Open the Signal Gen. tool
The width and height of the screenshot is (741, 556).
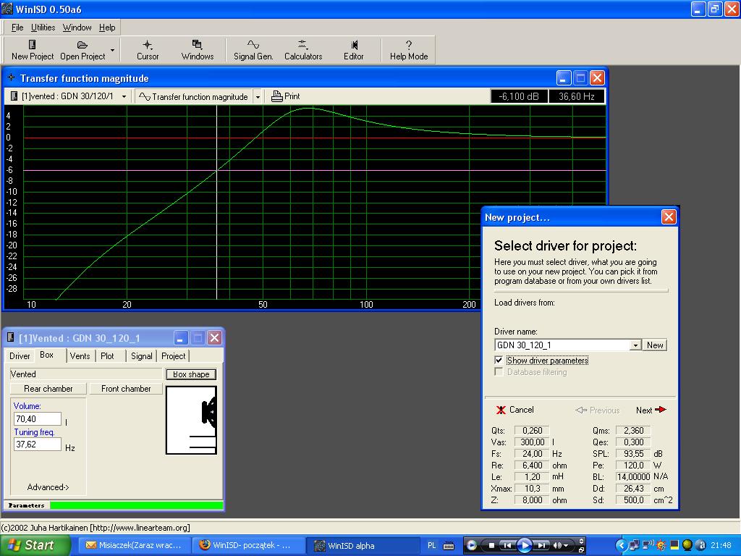point(253,49)
